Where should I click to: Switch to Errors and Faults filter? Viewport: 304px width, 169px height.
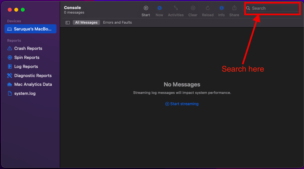(x=117, y=23)
